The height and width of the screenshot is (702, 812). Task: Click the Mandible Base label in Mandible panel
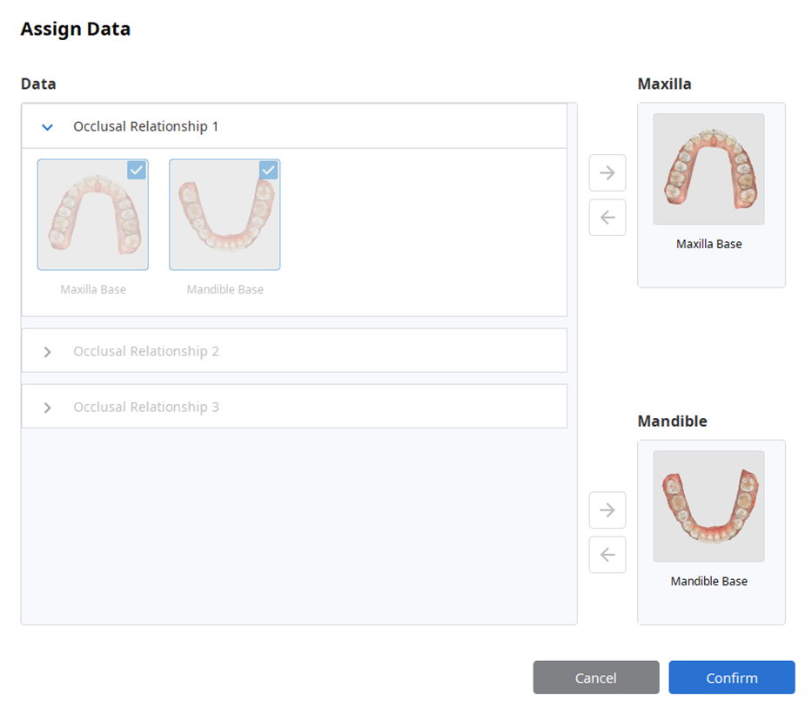tap(709, 581)
